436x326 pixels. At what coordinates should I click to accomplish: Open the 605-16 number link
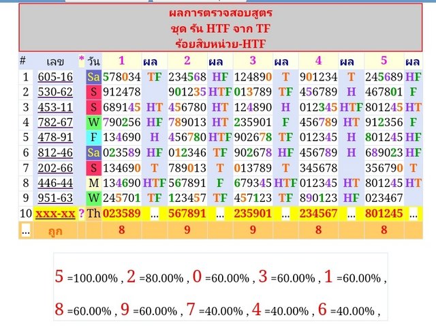[55, 77]
